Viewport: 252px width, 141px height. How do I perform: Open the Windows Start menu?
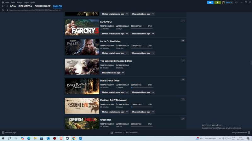[x=3, y=138]
